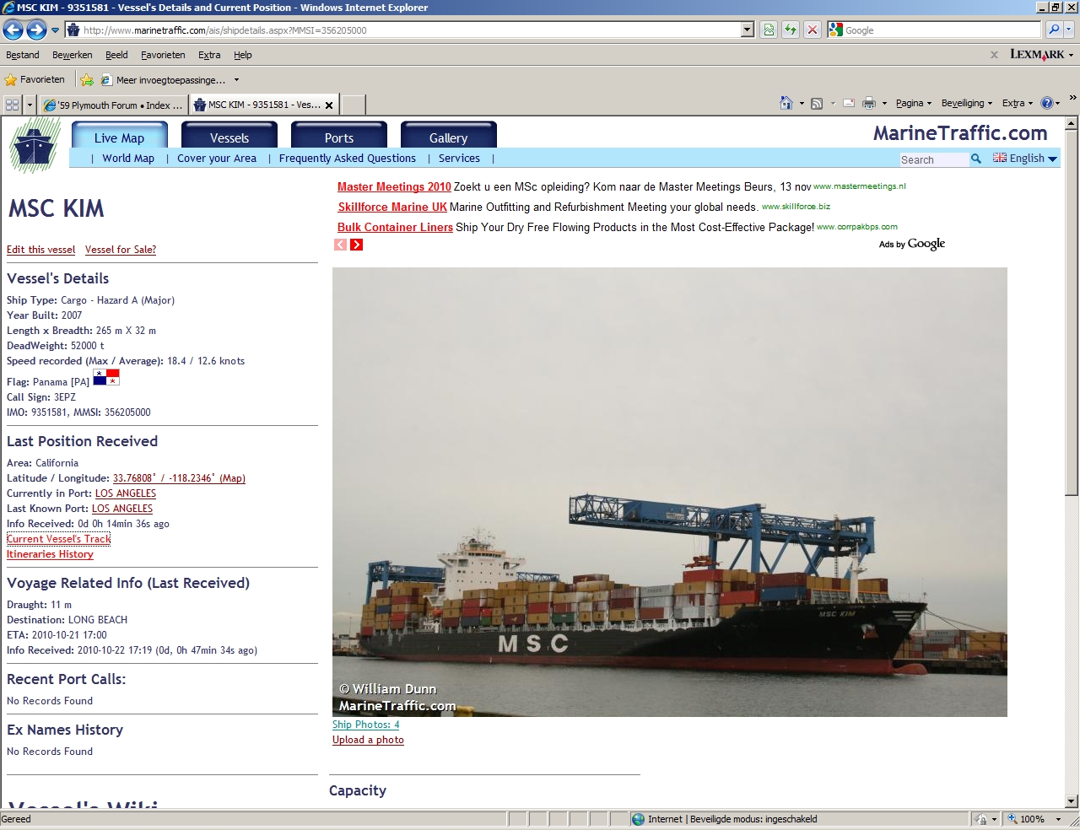The height and width of the screenshot is (830, 1080).
Task: Close the MSC KIM tab
Action: point(329,105)
